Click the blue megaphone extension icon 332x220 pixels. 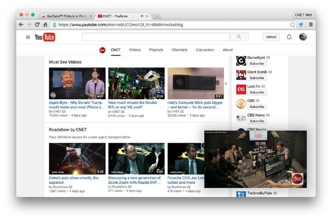(301, 25)
